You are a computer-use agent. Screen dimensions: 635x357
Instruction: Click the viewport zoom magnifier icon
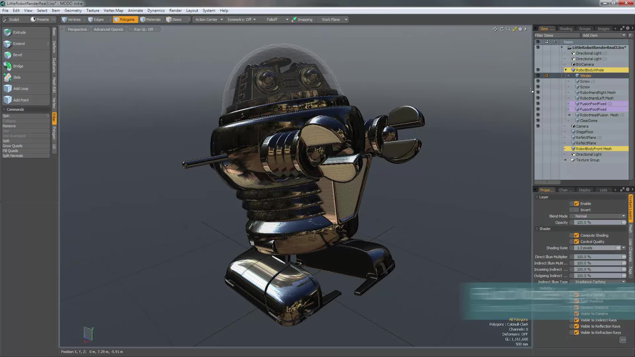click(x=508, y=29)
